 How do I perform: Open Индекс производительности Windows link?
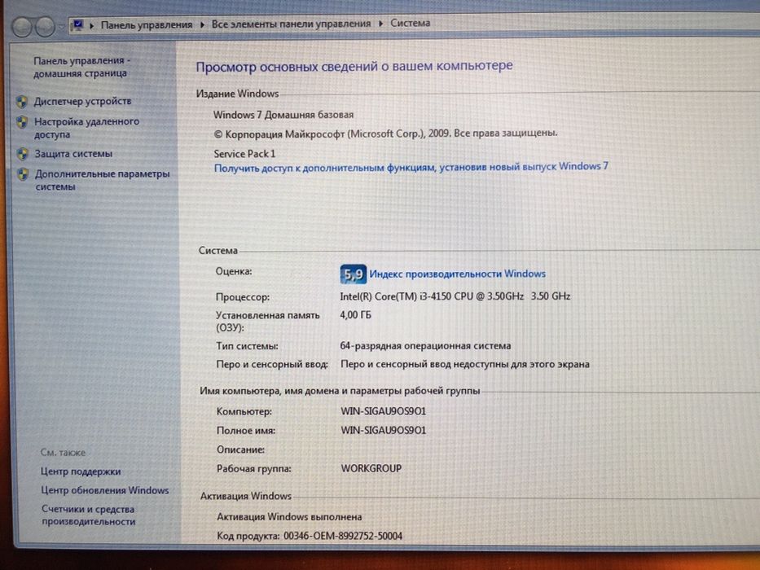click(x=458, y=274)
